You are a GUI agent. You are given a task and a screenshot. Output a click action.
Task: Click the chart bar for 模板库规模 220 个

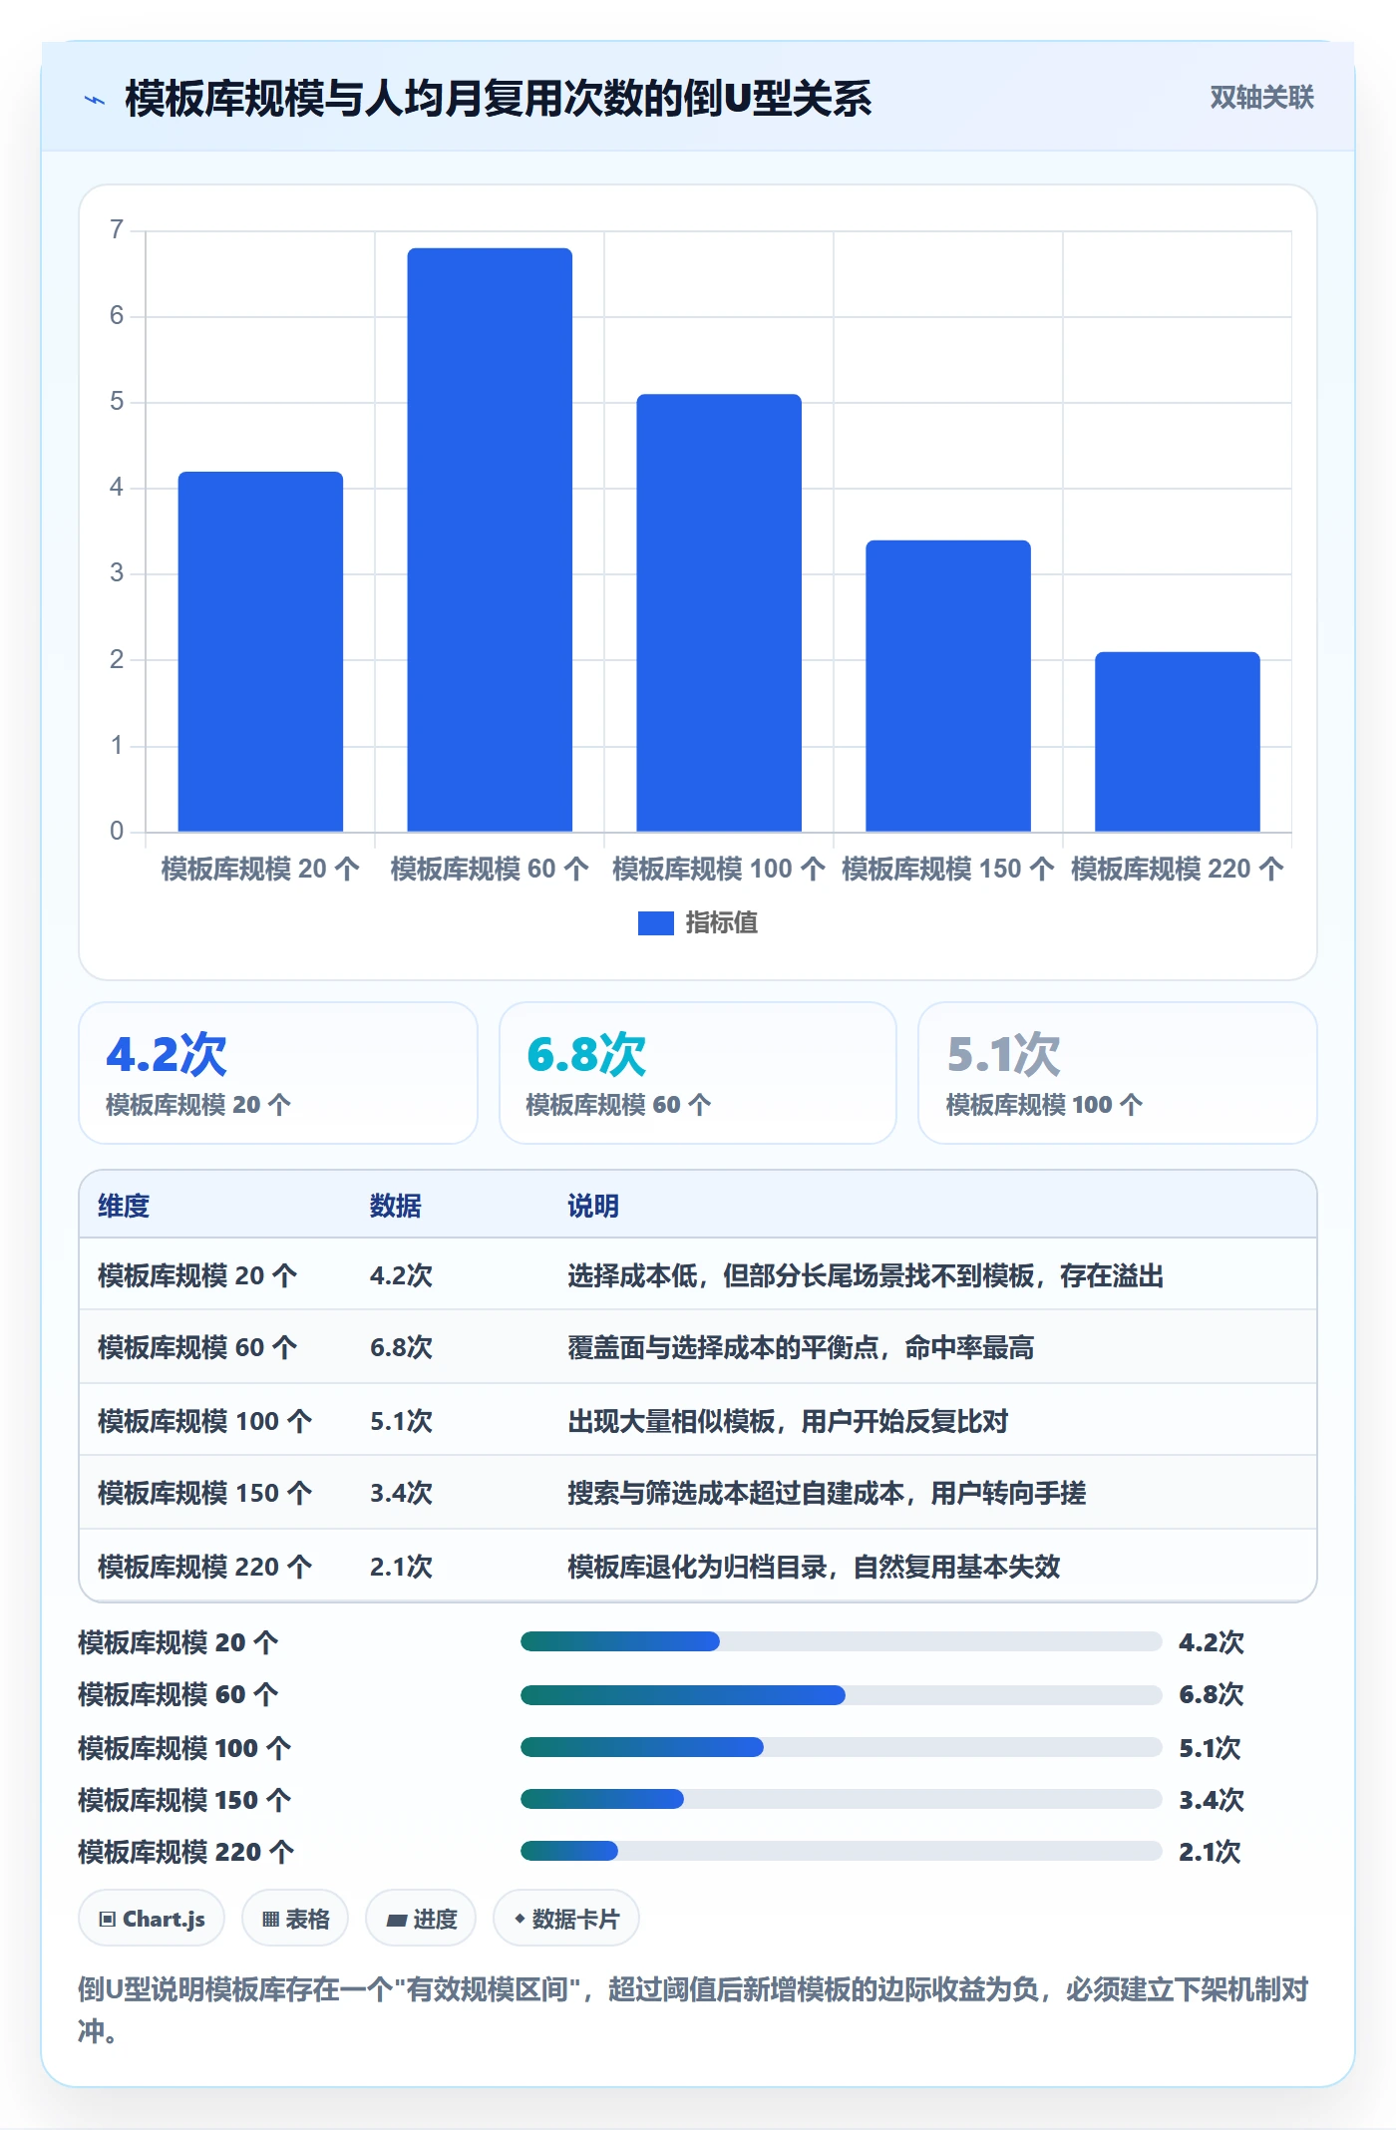pos(1178,741)
